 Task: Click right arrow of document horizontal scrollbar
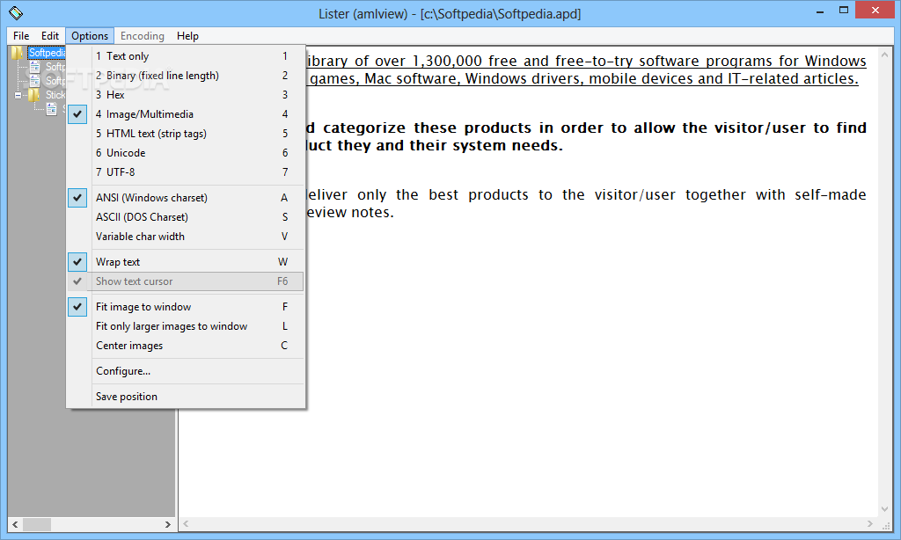pyautogui.click(x=870, y=524)
